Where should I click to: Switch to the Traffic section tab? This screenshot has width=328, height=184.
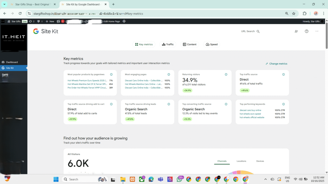point(168,44)
